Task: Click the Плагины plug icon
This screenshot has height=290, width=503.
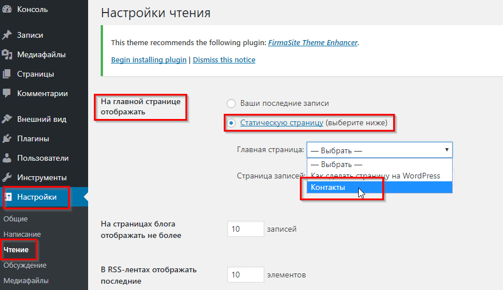Action: (x=7, y=139)
